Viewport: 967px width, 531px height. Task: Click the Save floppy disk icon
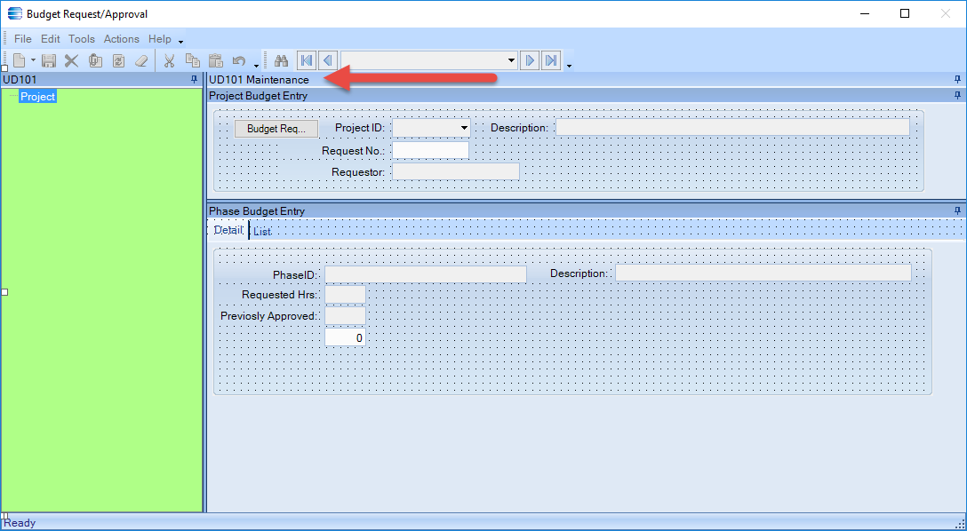tap(49, 60)
